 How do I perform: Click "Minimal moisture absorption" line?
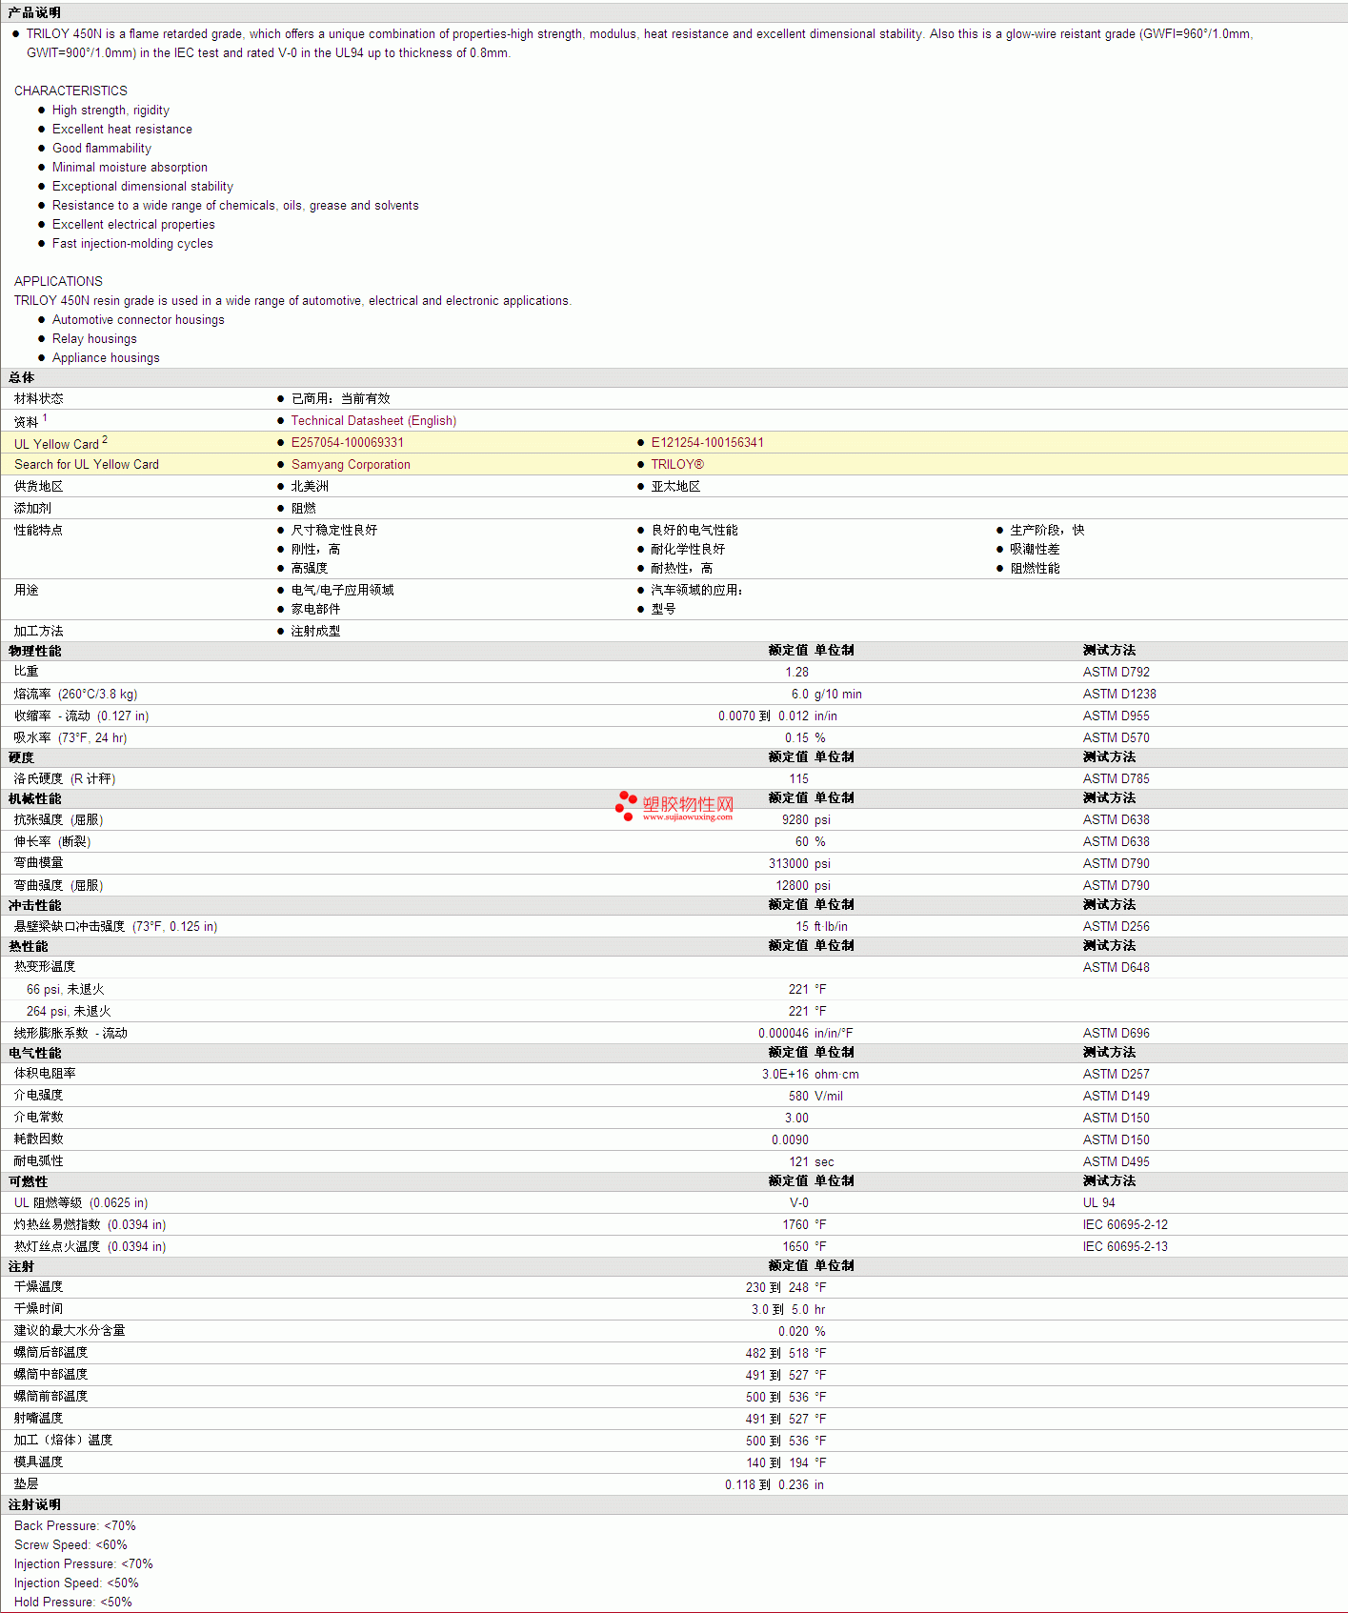click(130, 168)
